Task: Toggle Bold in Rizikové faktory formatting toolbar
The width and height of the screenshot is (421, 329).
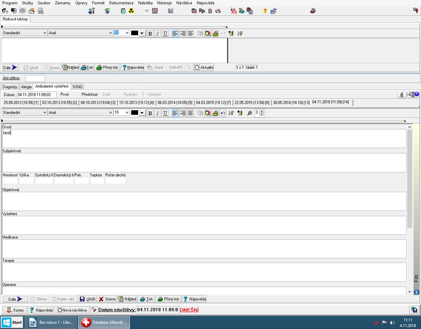Action: (150, 33)
